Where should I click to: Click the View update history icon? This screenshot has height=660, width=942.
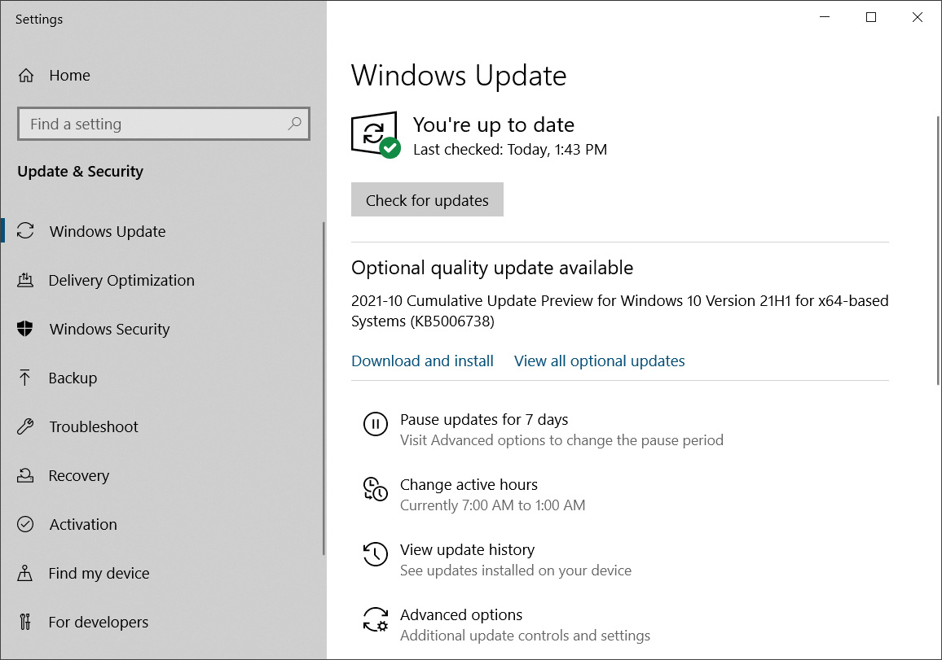click(x=375, y=554)
